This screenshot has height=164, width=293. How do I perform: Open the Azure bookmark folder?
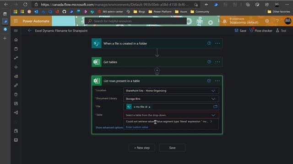tap(181, 11)
